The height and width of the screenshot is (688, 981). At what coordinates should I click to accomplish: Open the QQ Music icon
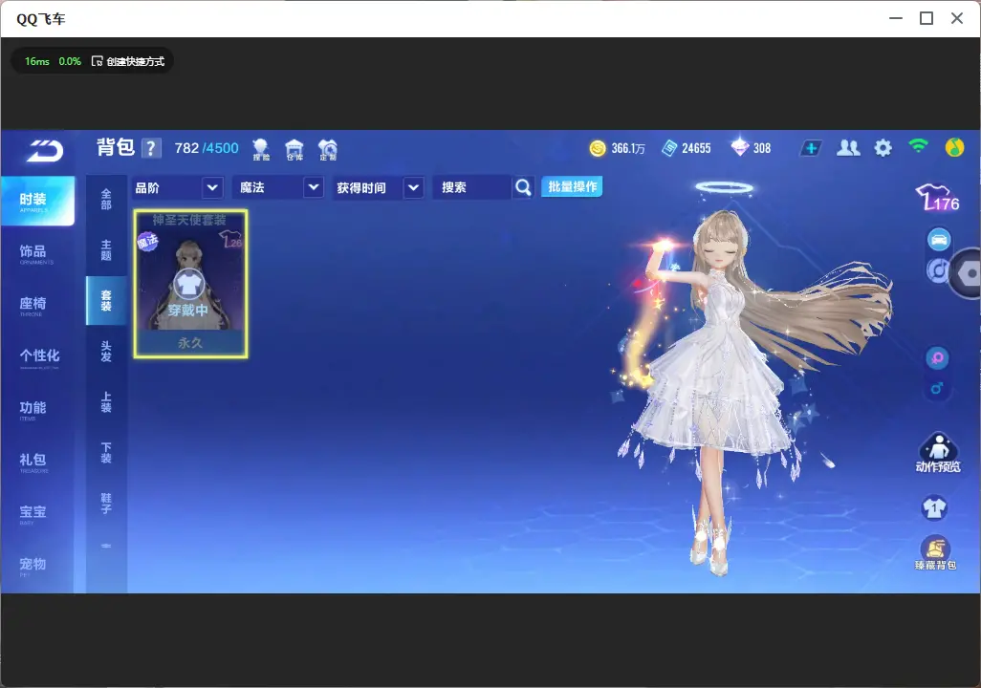[954, 147]
